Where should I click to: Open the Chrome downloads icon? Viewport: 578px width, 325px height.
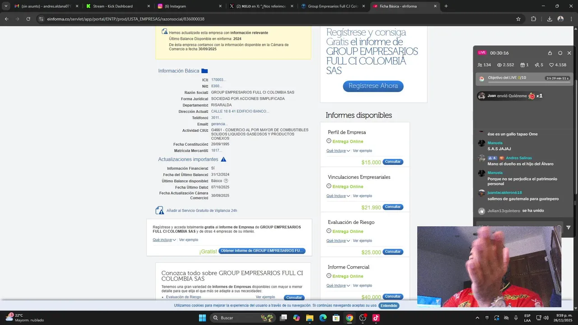[x=550, y=19]
